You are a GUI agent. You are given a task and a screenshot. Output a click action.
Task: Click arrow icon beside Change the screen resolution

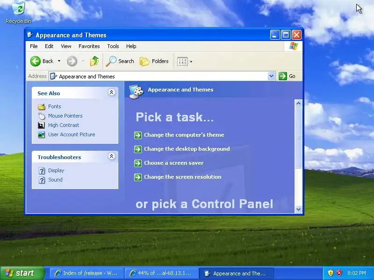138,177
